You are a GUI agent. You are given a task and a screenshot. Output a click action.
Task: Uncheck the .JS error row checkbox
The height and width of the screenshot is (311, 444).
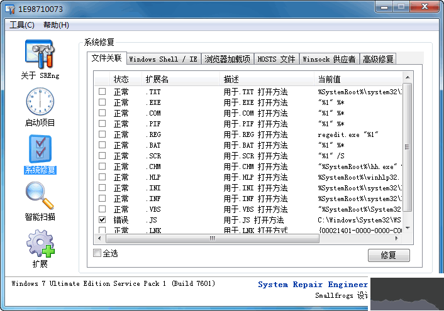(103, 220)
